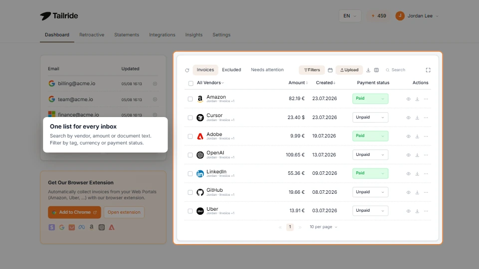Open the columns layout icon

tap(376, 70)
